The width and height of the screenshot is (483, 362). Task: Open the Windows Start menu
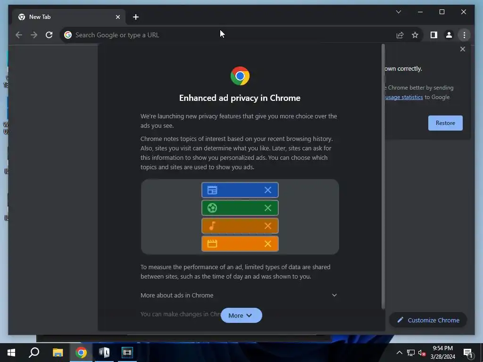(x=11, y=353)
